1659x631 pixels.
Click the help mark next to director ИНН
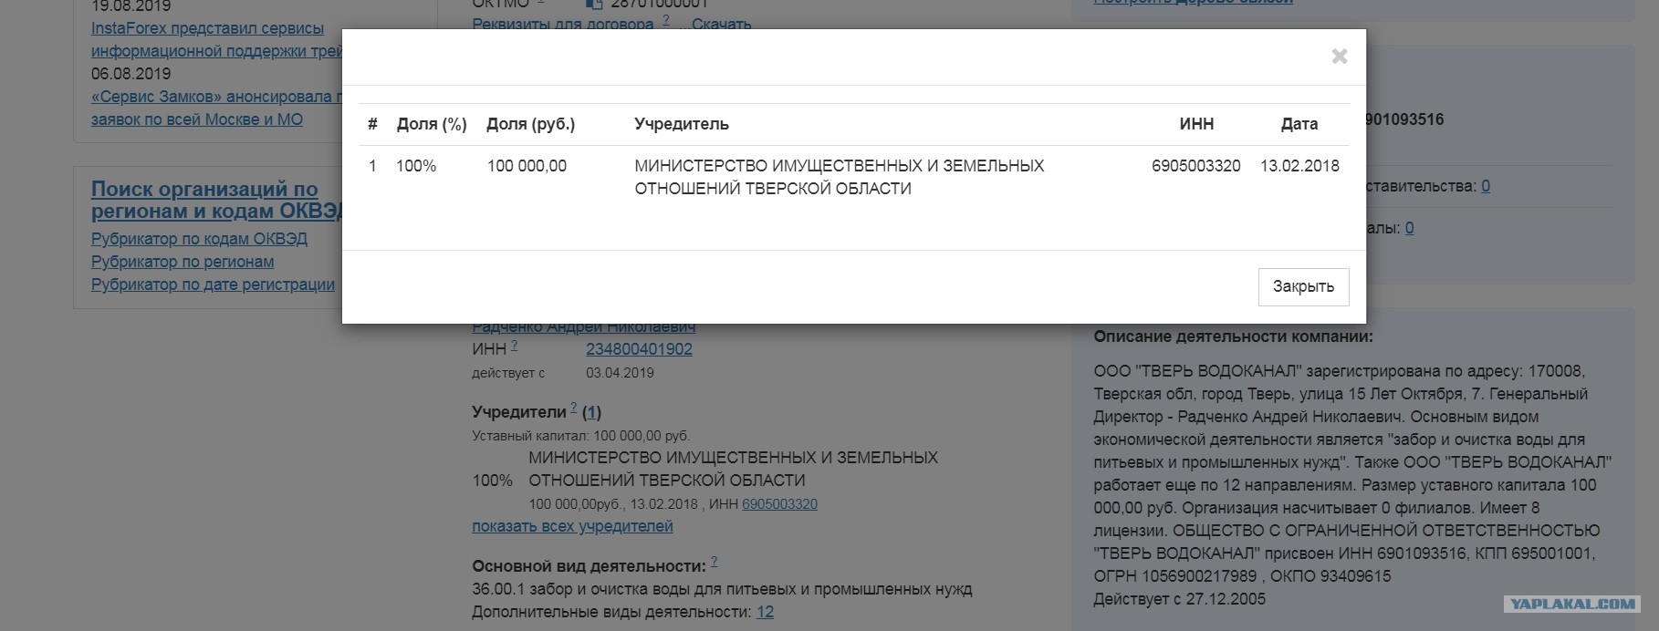point(515,346)
